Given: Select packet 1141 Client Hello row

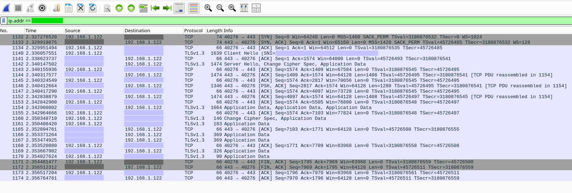Looking at the screenshot, I should 254,53.
